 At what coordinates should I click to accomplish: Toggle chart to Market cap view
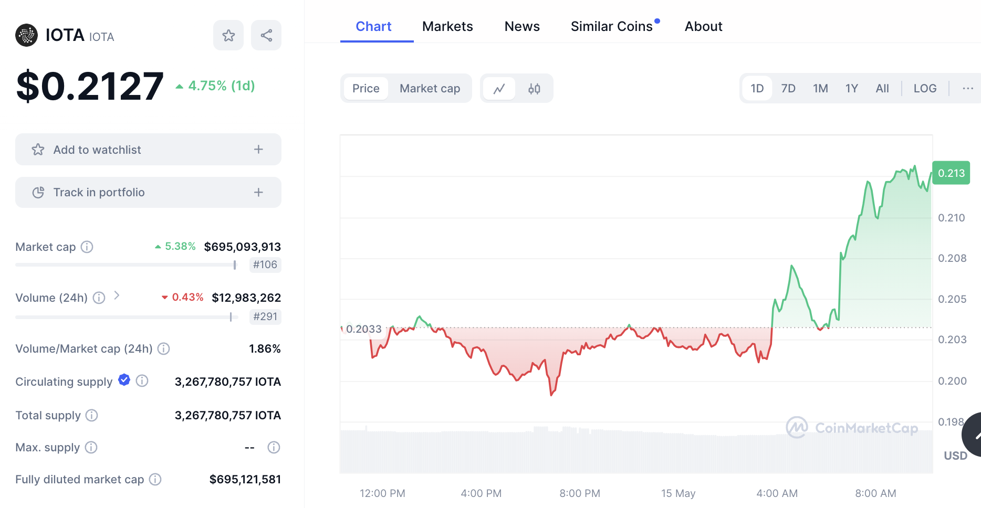coord(430,89)
